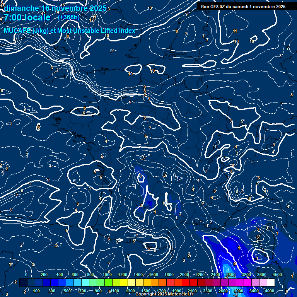
Task: Click the '600' legend value
Action: pyautogui.click(x=75, y=275)
